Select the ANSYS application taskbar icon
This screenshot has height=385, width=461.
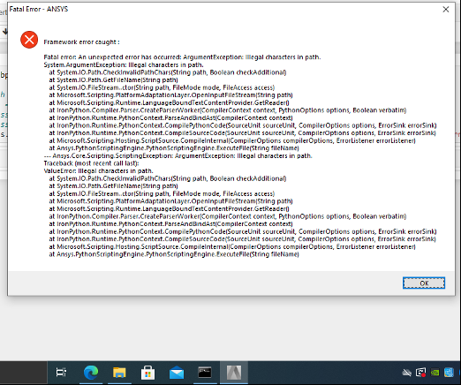[x=234, y=373]
